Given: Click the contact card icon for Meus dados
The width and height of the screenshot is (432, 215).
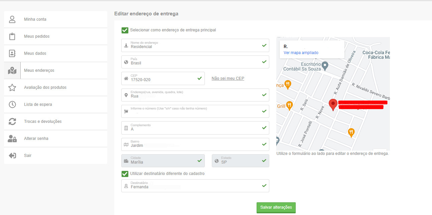Looking at the screenshot, I should pyautogui.click(x=12, y=53).
